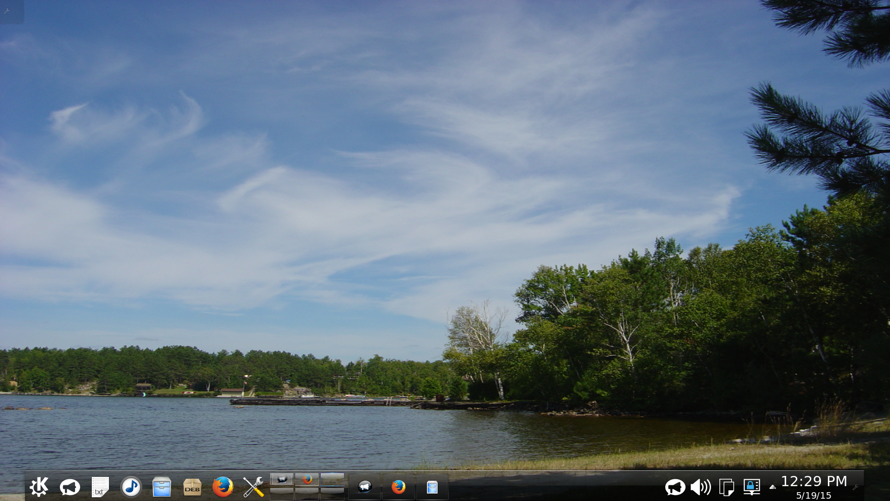This screenshot has width=890, height=501.
Task: Open the clipboard tray icon
Action: [726, 487]
